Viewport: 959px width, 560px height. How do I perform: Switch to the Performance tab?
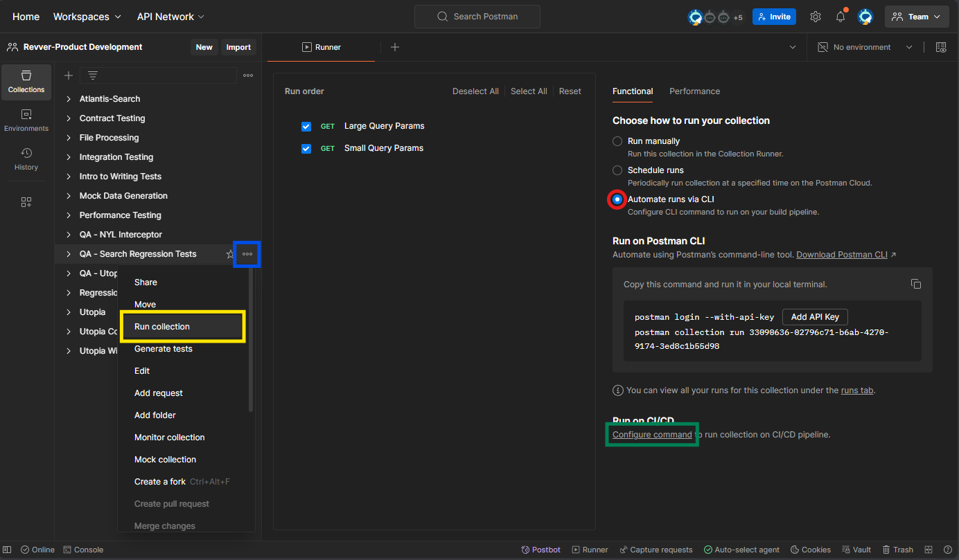pos(694,91)
